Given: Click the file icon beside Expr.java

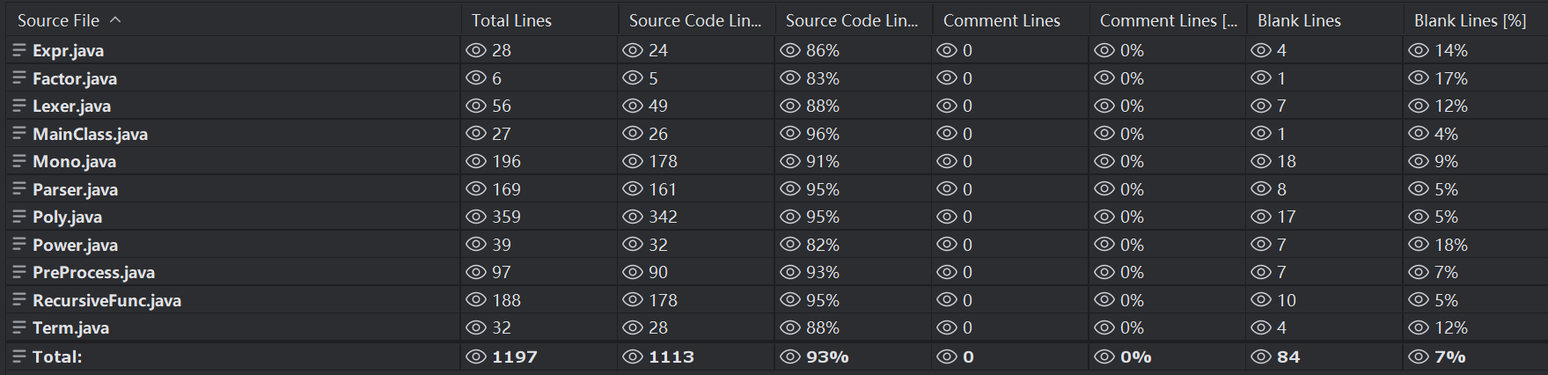Looking at the screenshot, I should [19, 50].
